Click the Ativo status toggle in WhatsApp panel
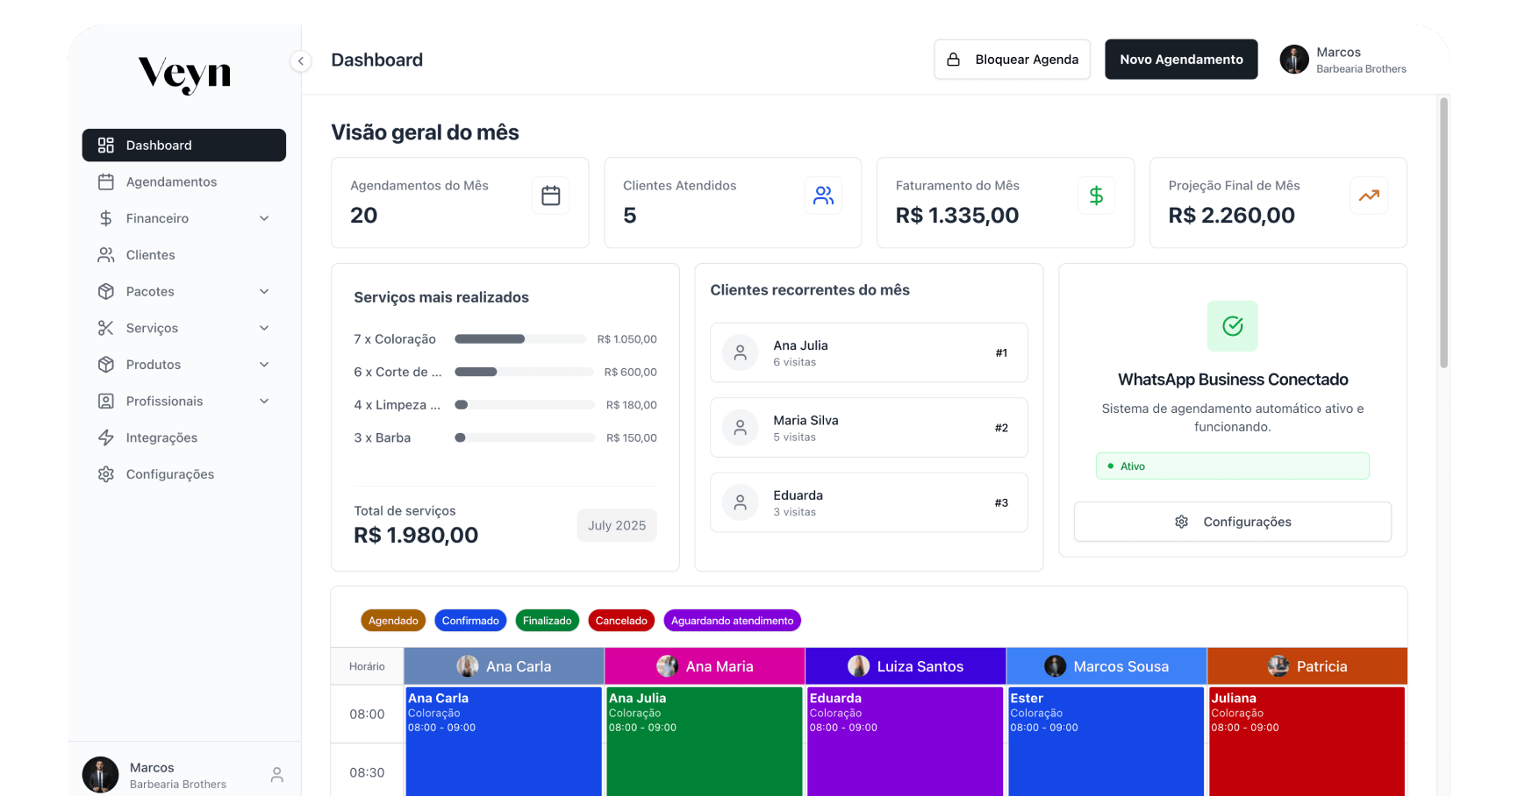1518x796 pixels. [x=1232, y=466]
